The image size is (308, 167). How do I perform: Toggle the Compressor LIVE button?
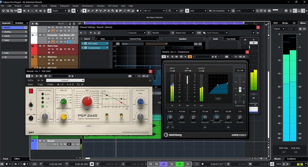coord(218,99)
